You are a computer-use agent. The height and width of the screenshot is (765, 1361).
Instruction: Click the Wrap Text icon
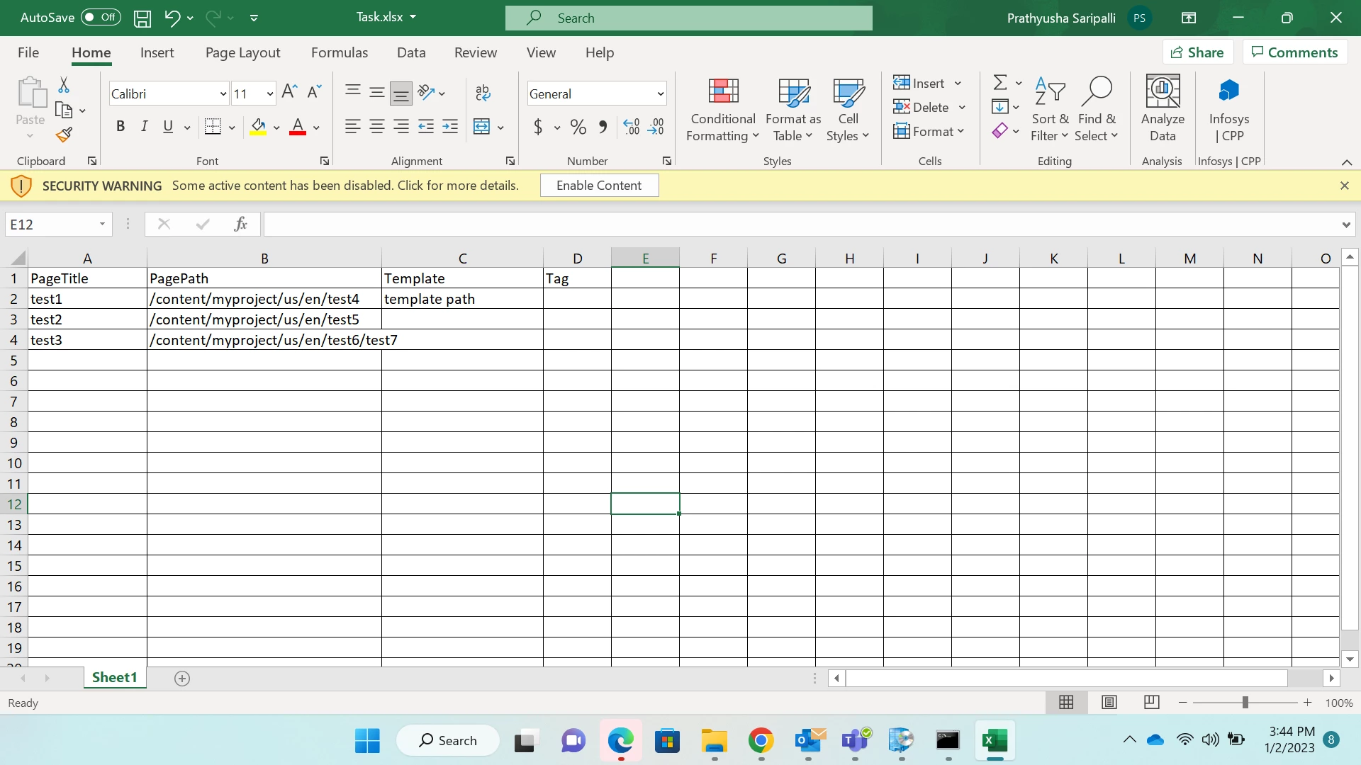point(483,93)
